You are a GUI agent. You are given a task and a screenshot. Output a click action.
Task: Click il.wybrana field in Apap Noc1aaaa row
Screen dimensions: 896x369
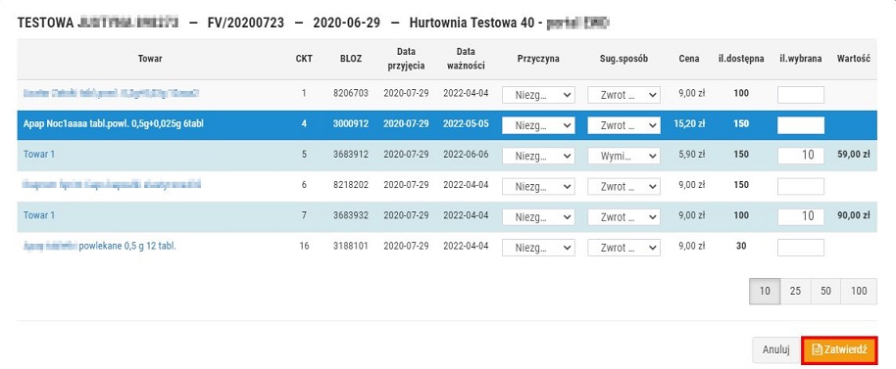801,125
